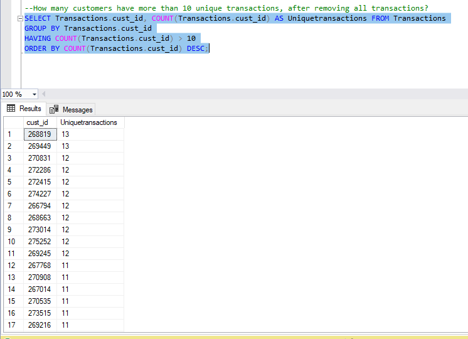Click the ORDER BY keyword in query
The height and width of the screenshot is (339, 468).
(42, 49)
